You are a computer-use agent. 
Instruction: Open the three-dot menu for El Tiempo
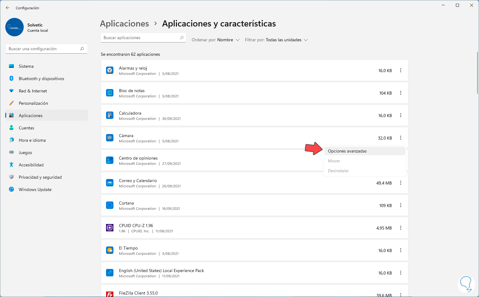click(401, 250)
